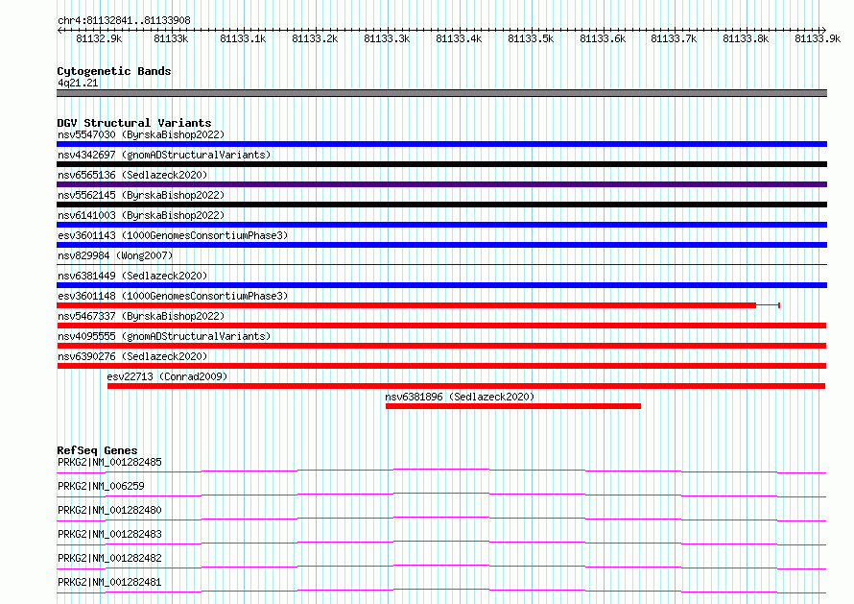Screen dimensions: 854x604
Task: Click the short red bar of nsv6381896
Action: click(x=513, y=406)
